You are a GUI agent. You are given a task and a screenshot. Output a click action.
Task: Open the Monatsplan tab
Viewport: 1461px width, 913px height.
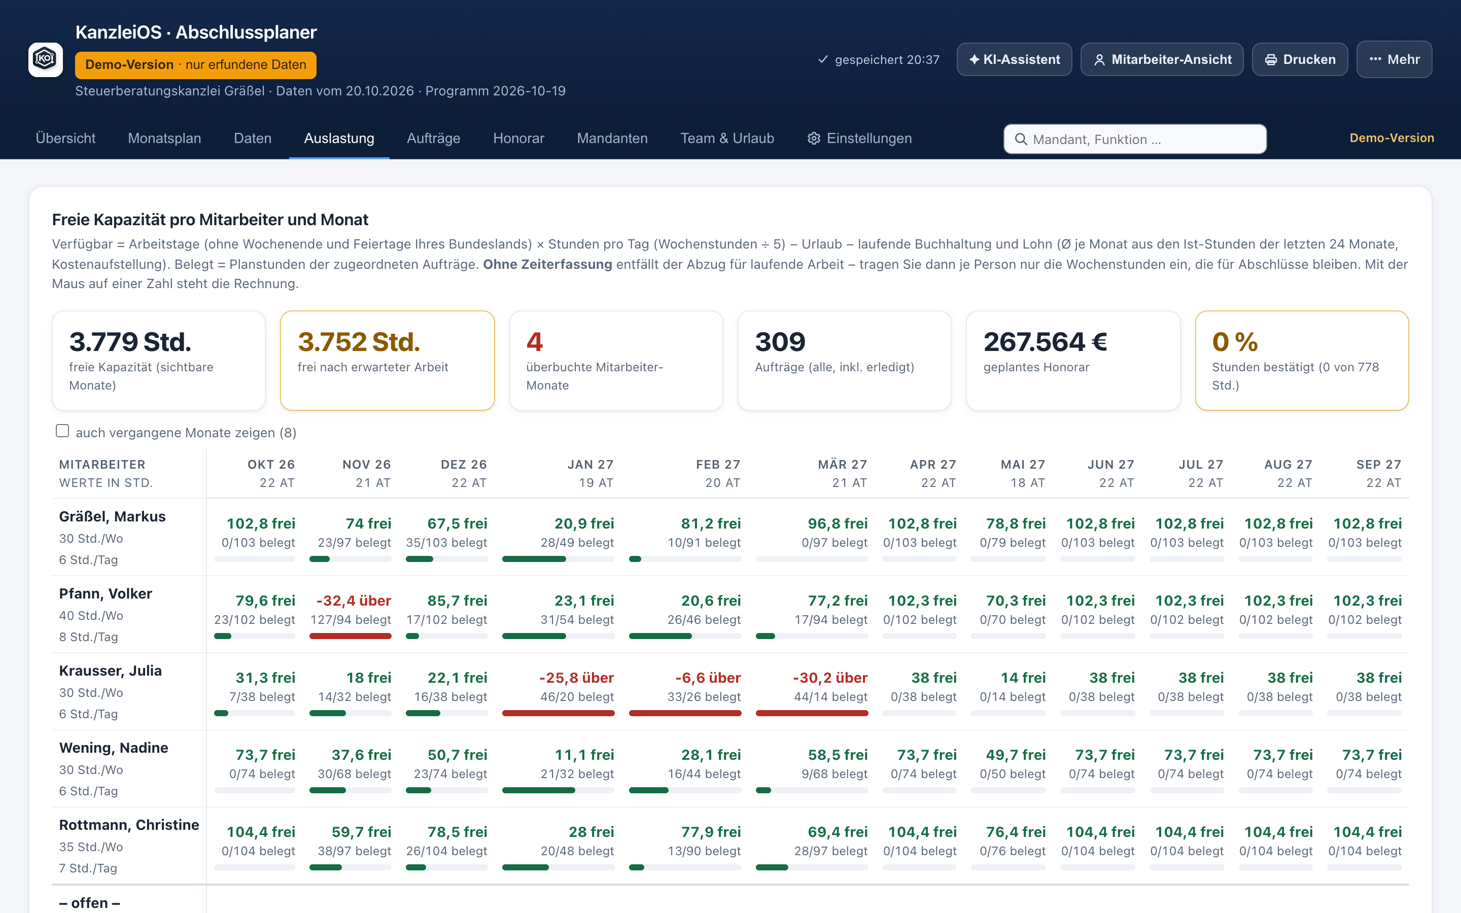[164, 138]
